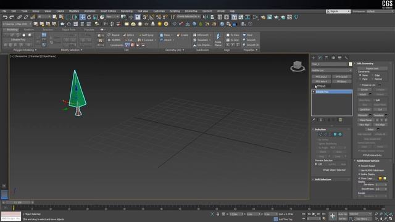Toggle the Isoline Display checkbox
Viewport: 395px width, 222px height.
pyautogui.click(x=359, y=174)
